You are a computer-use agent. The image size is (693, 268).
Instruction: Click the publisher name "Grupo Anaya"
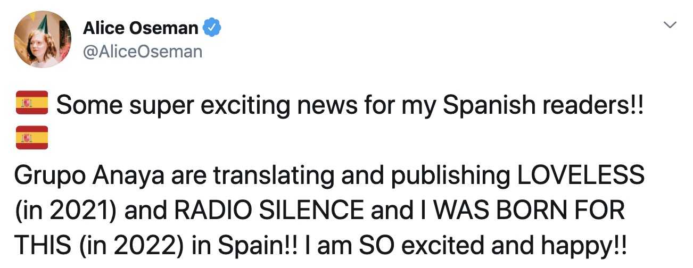pyautogui.click(x=80, y=175)
